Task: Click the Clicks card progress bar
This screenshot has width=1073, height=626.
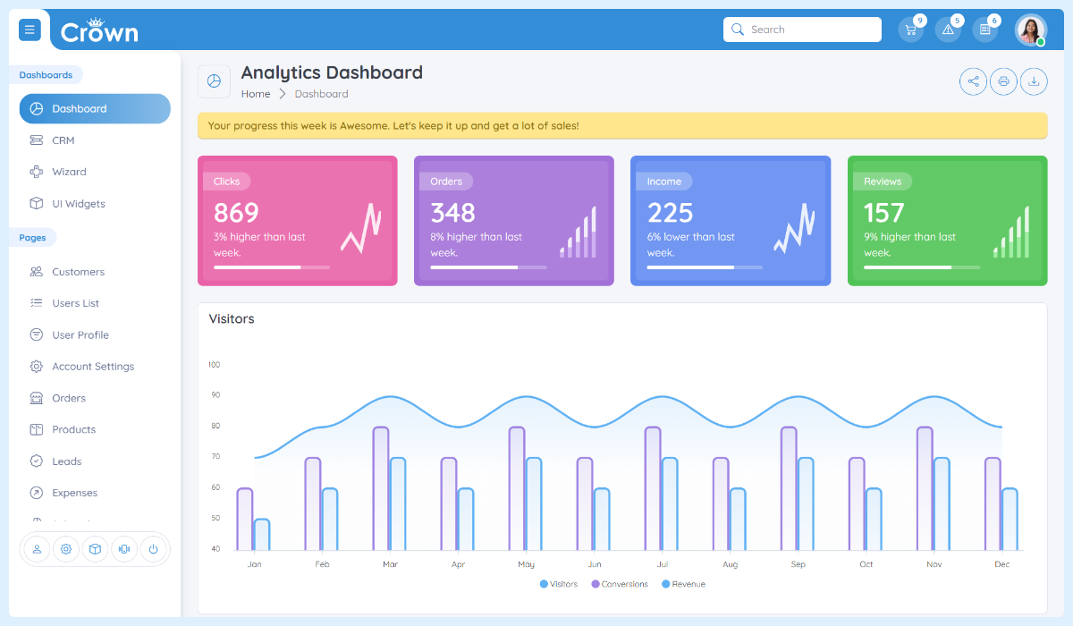Action: pos(271,266)
